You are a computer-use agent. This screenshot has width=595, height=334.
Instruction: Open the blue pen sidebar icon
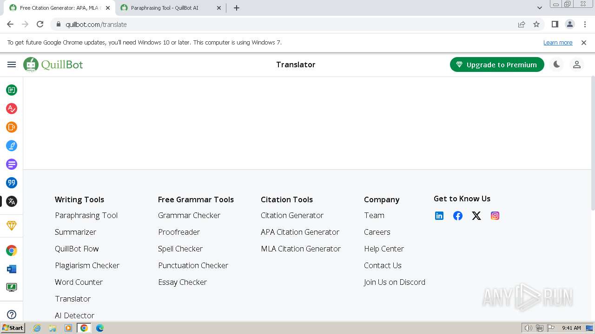[x=12, y=146]
